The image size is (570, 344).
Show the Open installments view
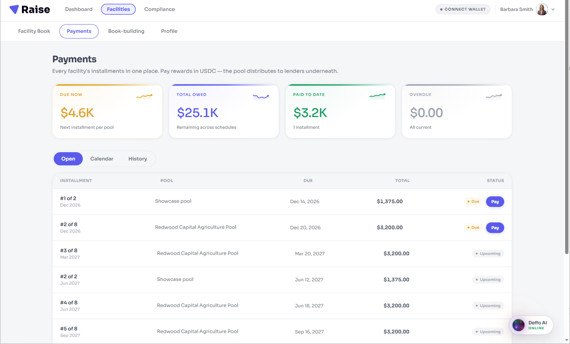click(x=68, y=159)
